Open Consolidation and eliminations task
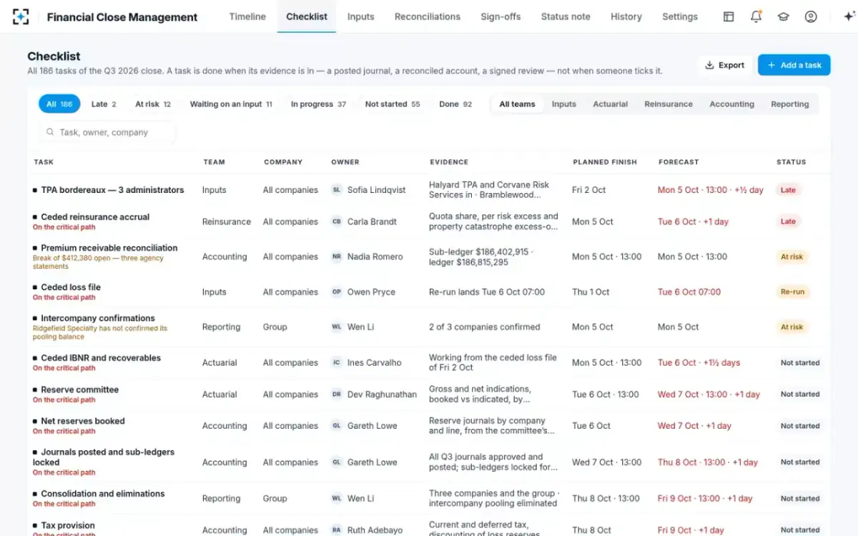Screen dimensions: 858x536 coord(103,494)
